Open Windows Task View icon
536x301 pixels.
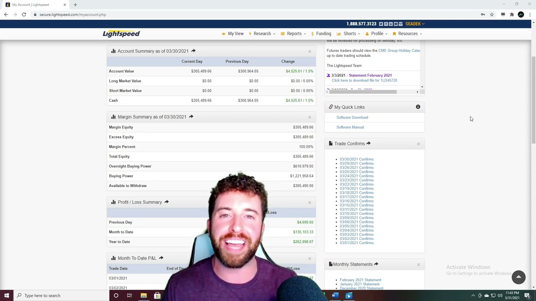129,296
